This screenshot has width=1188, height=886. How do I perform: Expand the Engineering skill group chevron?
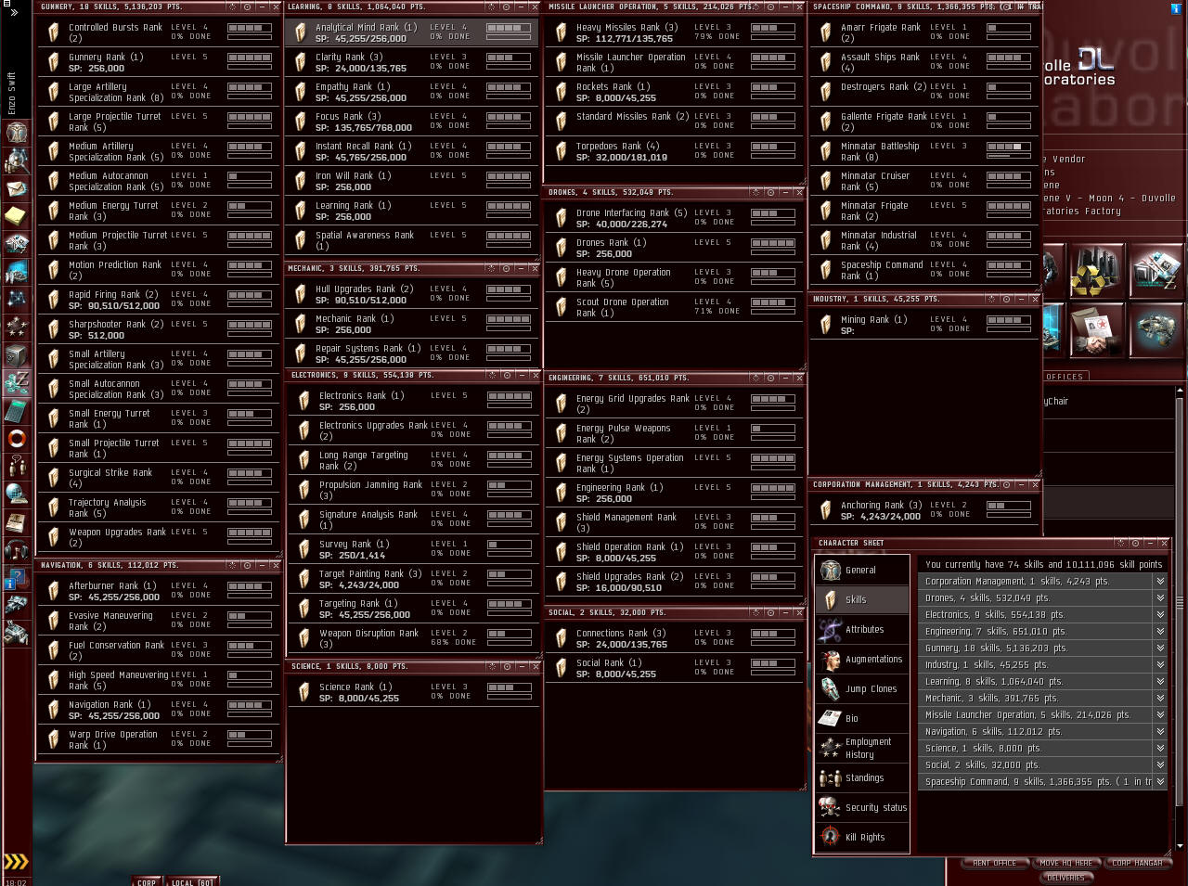1159,631
